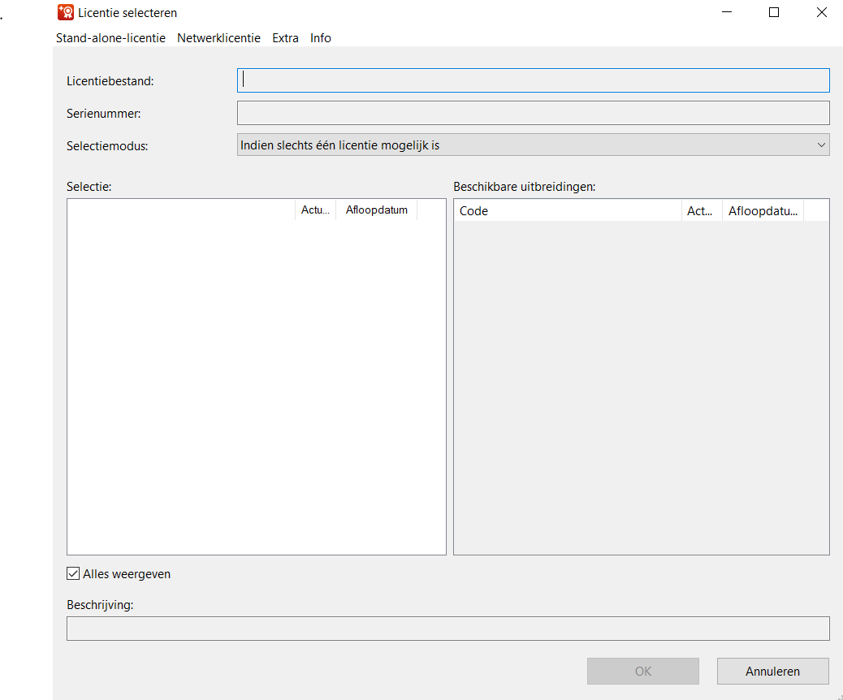Toggle the Alles weergeven checkbox
This screenshot has height=700, width=843.
pos(73,573)
